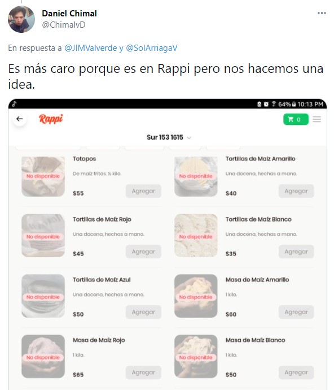Viewport: 334px width, 390px height.
Task: Open the Tortillas de Maíz Azul thumbnail
Action: [x=43, y=296]
